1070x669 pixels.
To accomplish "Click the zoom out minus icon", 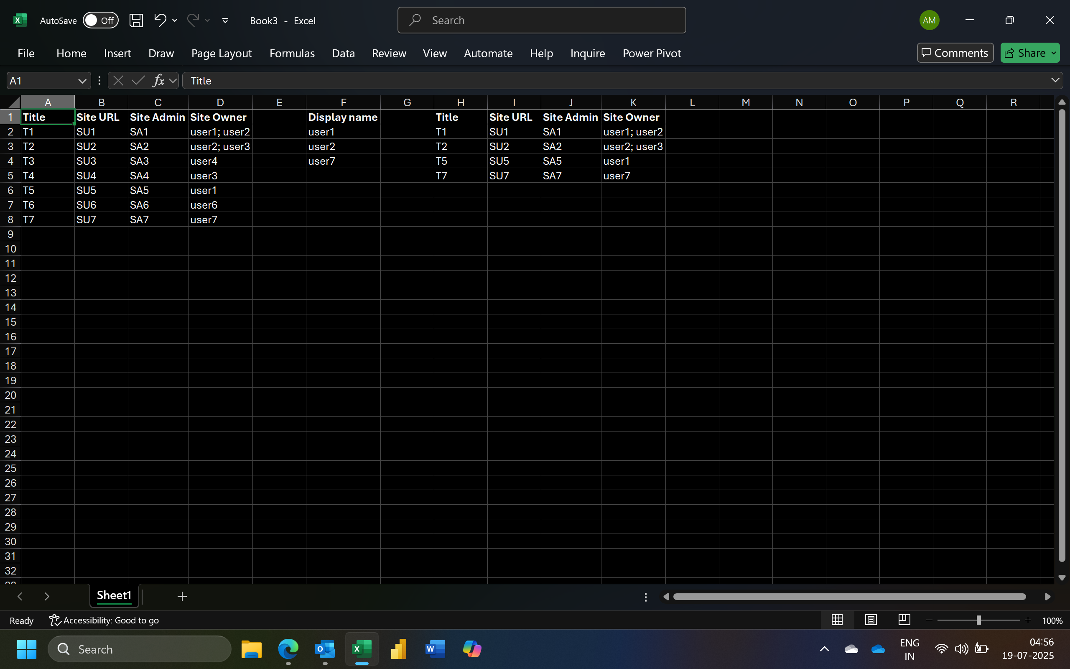I will (929, 620).
